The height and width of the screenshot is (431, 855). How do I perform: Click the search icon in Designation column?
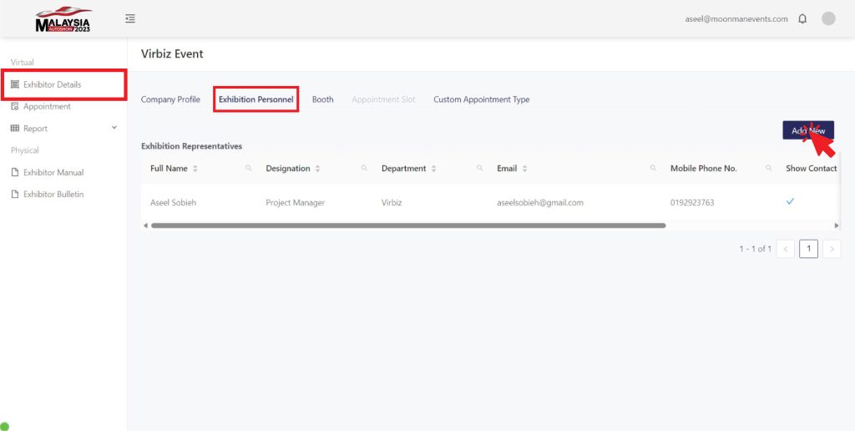[x=364, y=169]
